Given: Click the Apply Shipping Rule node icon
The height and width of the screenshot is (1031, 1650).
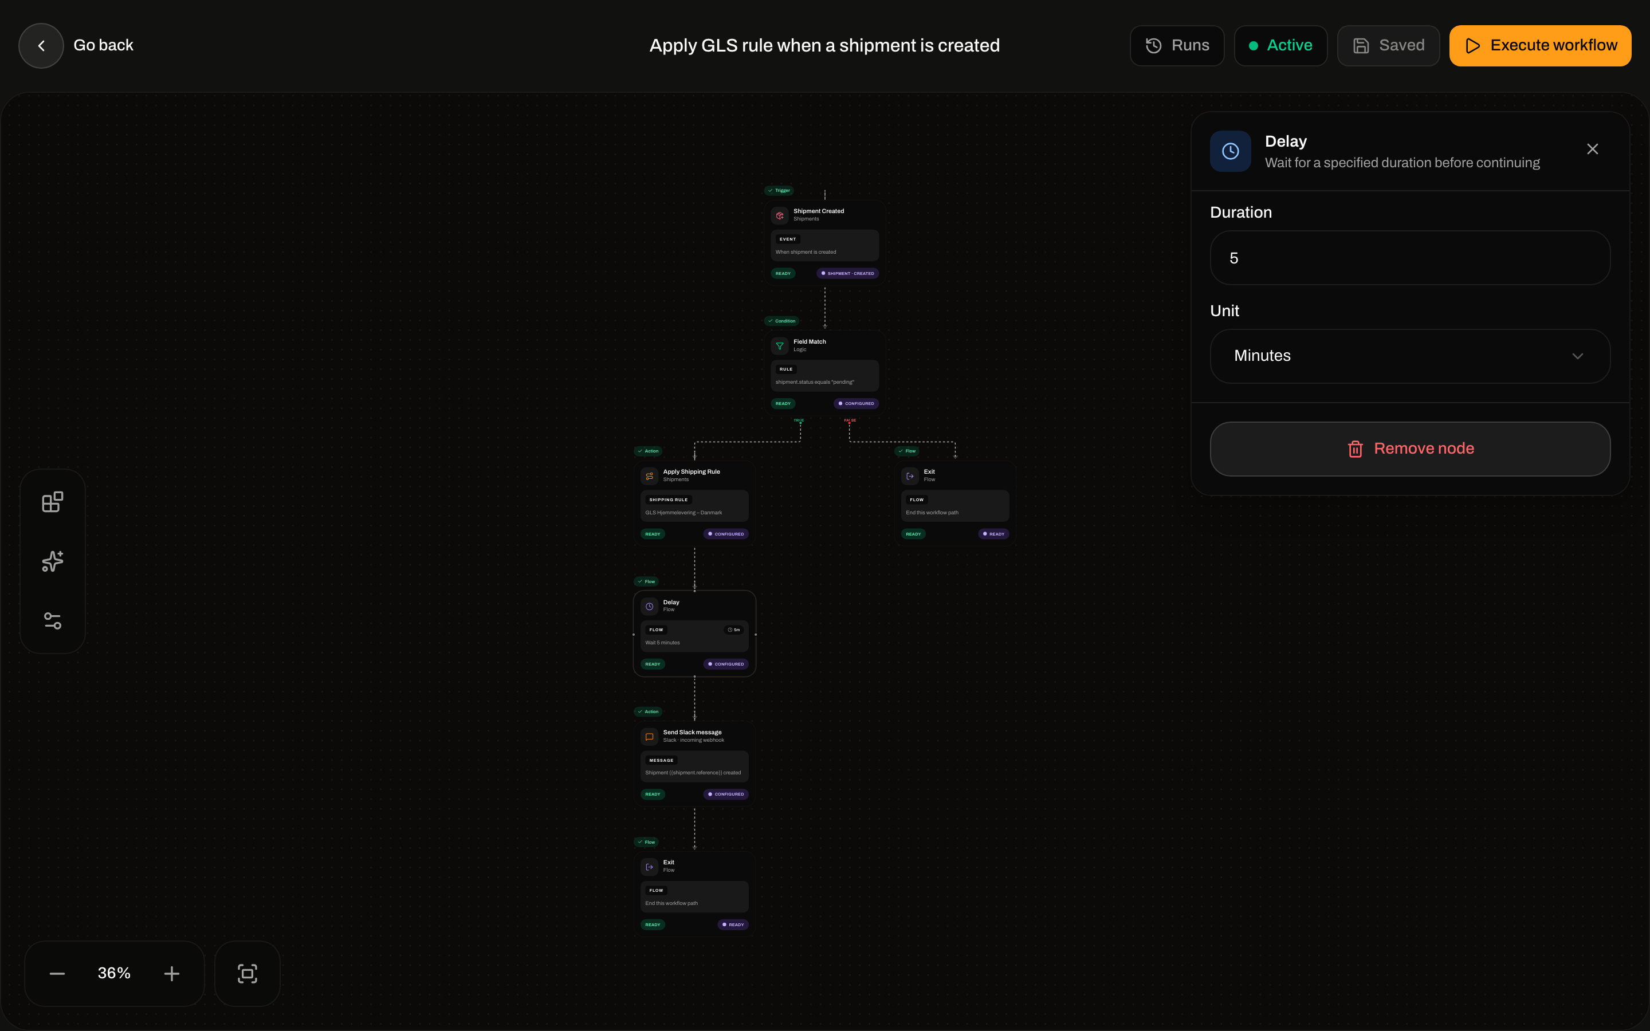Looking at the screenshot, I should click(649, 476).
